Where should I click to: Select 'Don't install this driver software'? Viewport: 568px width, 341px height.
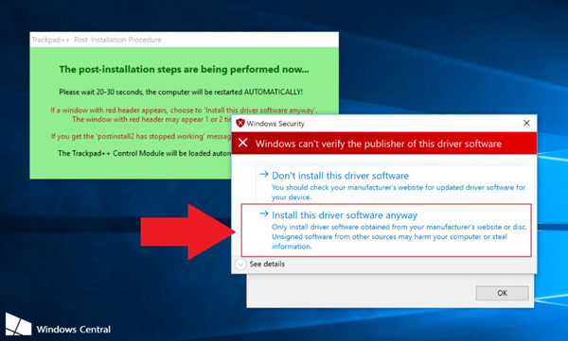395,183
